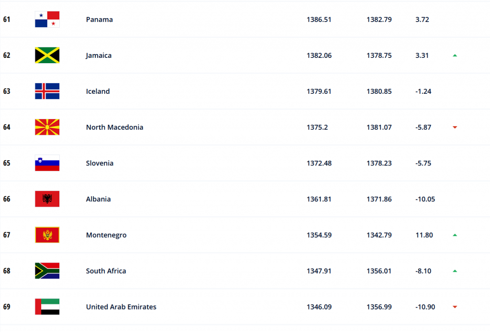Screen dimensions: 490x332
Task: Click the Slovenia flag icon
Action: tap(47, 163)
